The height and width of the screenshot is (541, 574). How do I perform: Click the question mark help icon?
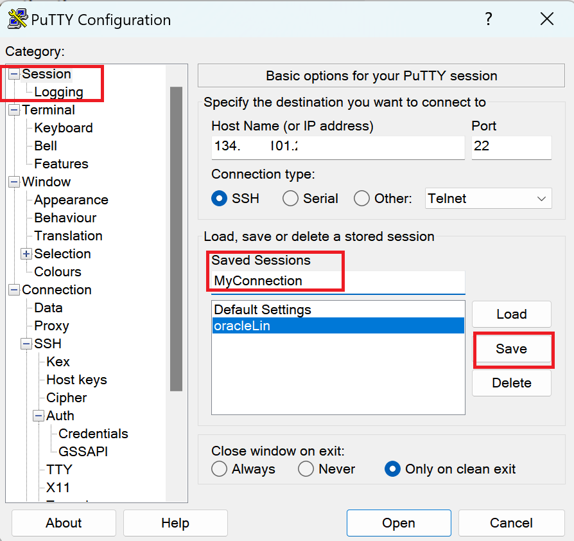489,19
